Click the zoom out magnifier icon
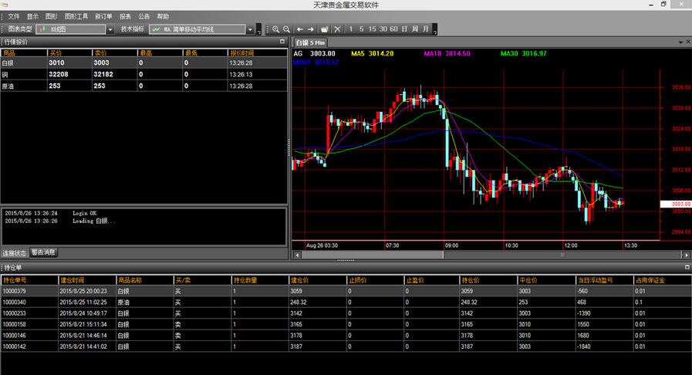This screenshot has height=375, width=692. (285, 29)
